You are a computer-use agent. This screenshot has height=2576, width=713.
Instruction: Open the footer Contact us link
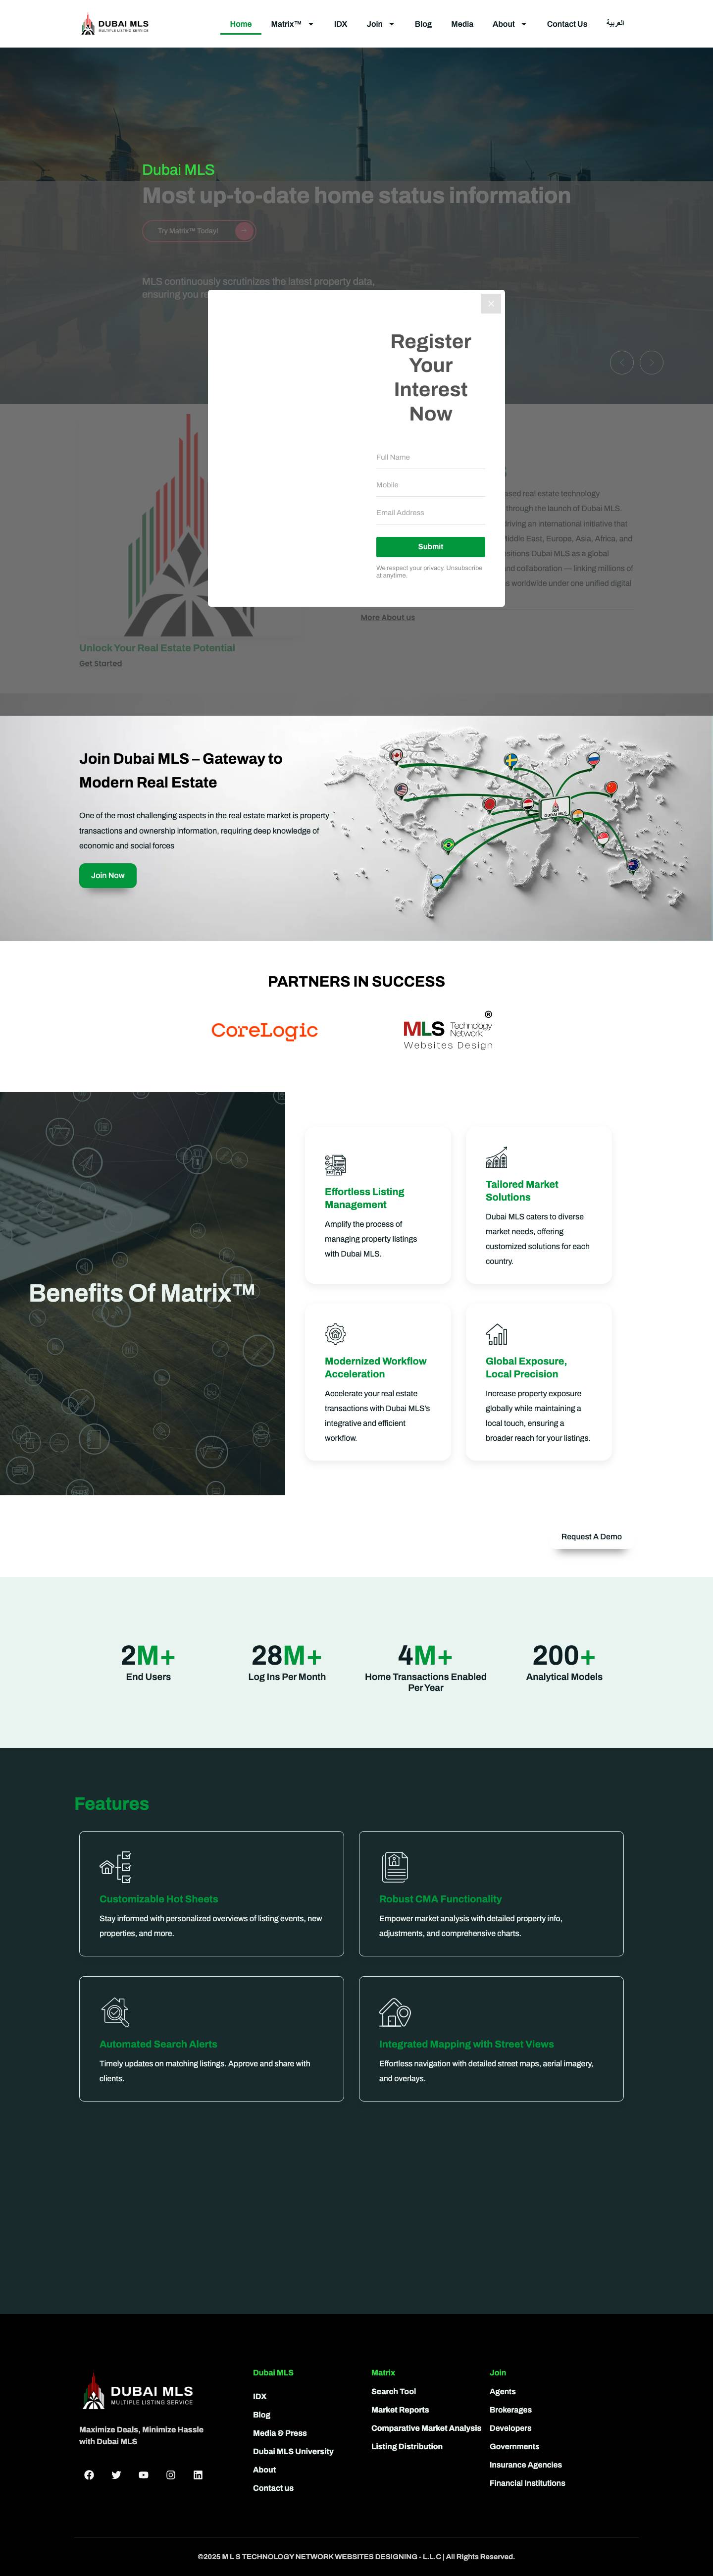273,2488
